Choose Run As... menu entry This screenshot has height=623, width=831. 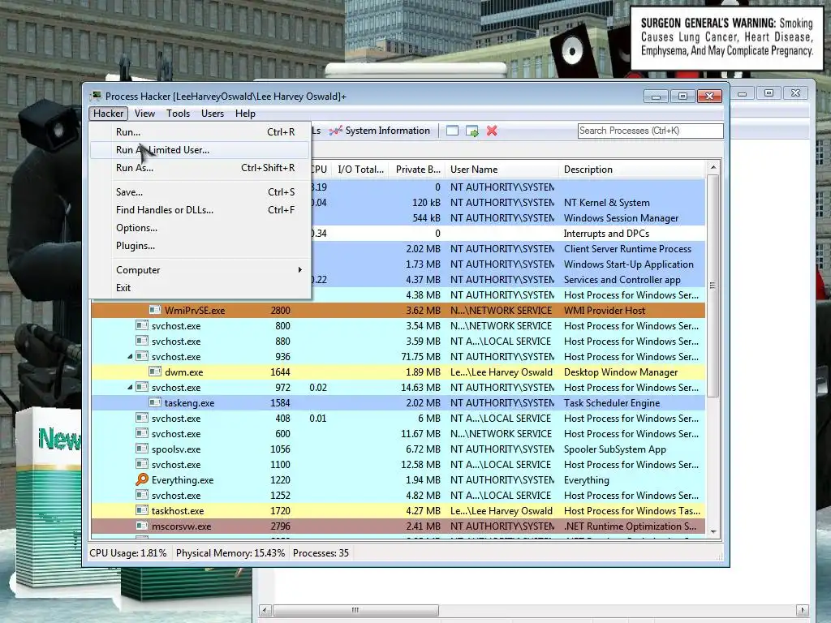pos(200,168)
